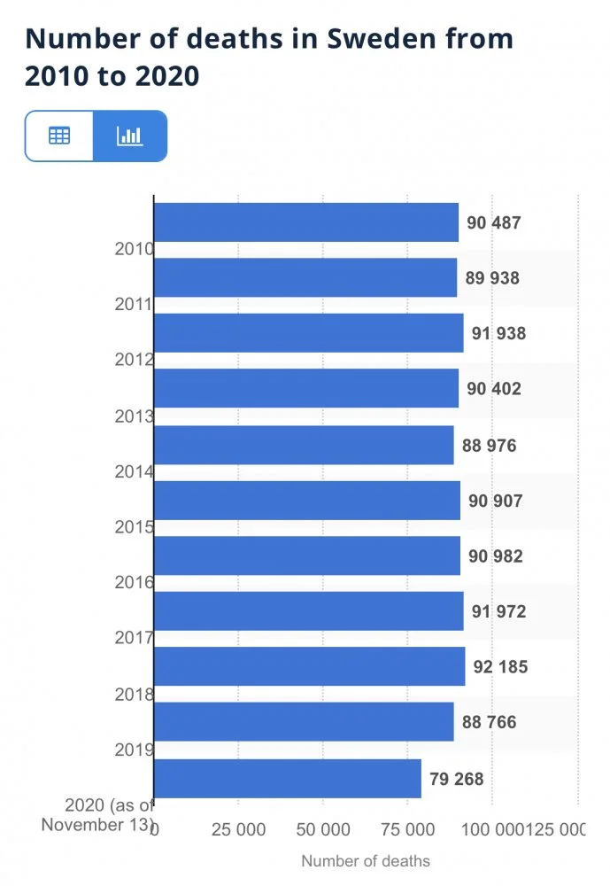Screen dimensions: 610x886
Task: Select the bar chart view icon
Action: click(129, 136)
